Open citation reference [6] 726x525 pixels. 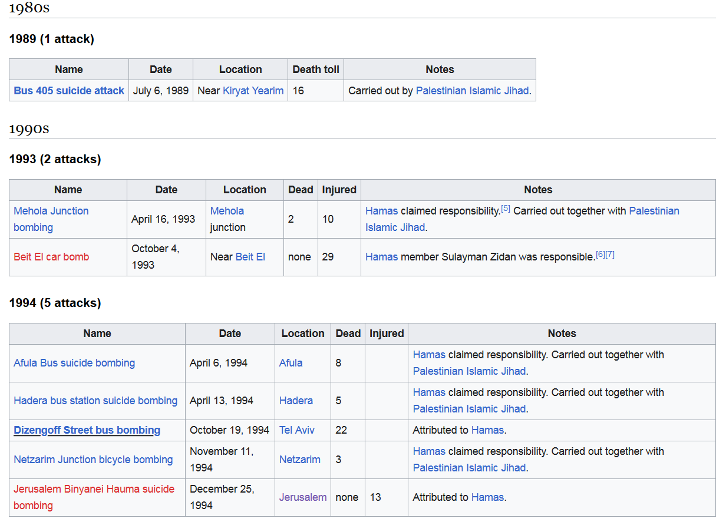[600, 255]
